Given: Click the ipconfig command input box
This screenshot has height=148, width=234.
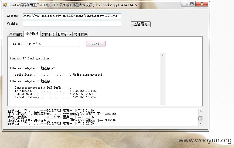Looking at the screenshot, I should click(53, 43).
